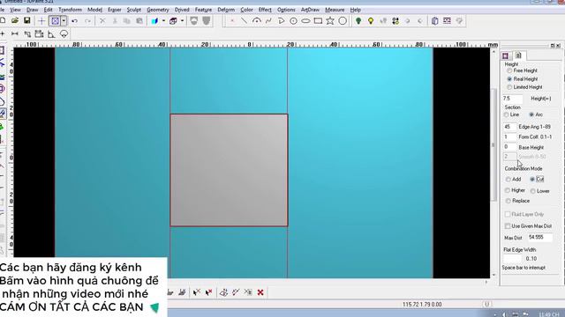The width and height of the screenshot is (565, 317).
Task: Select the large circle drawing tool
Action: tap(343, 21)
